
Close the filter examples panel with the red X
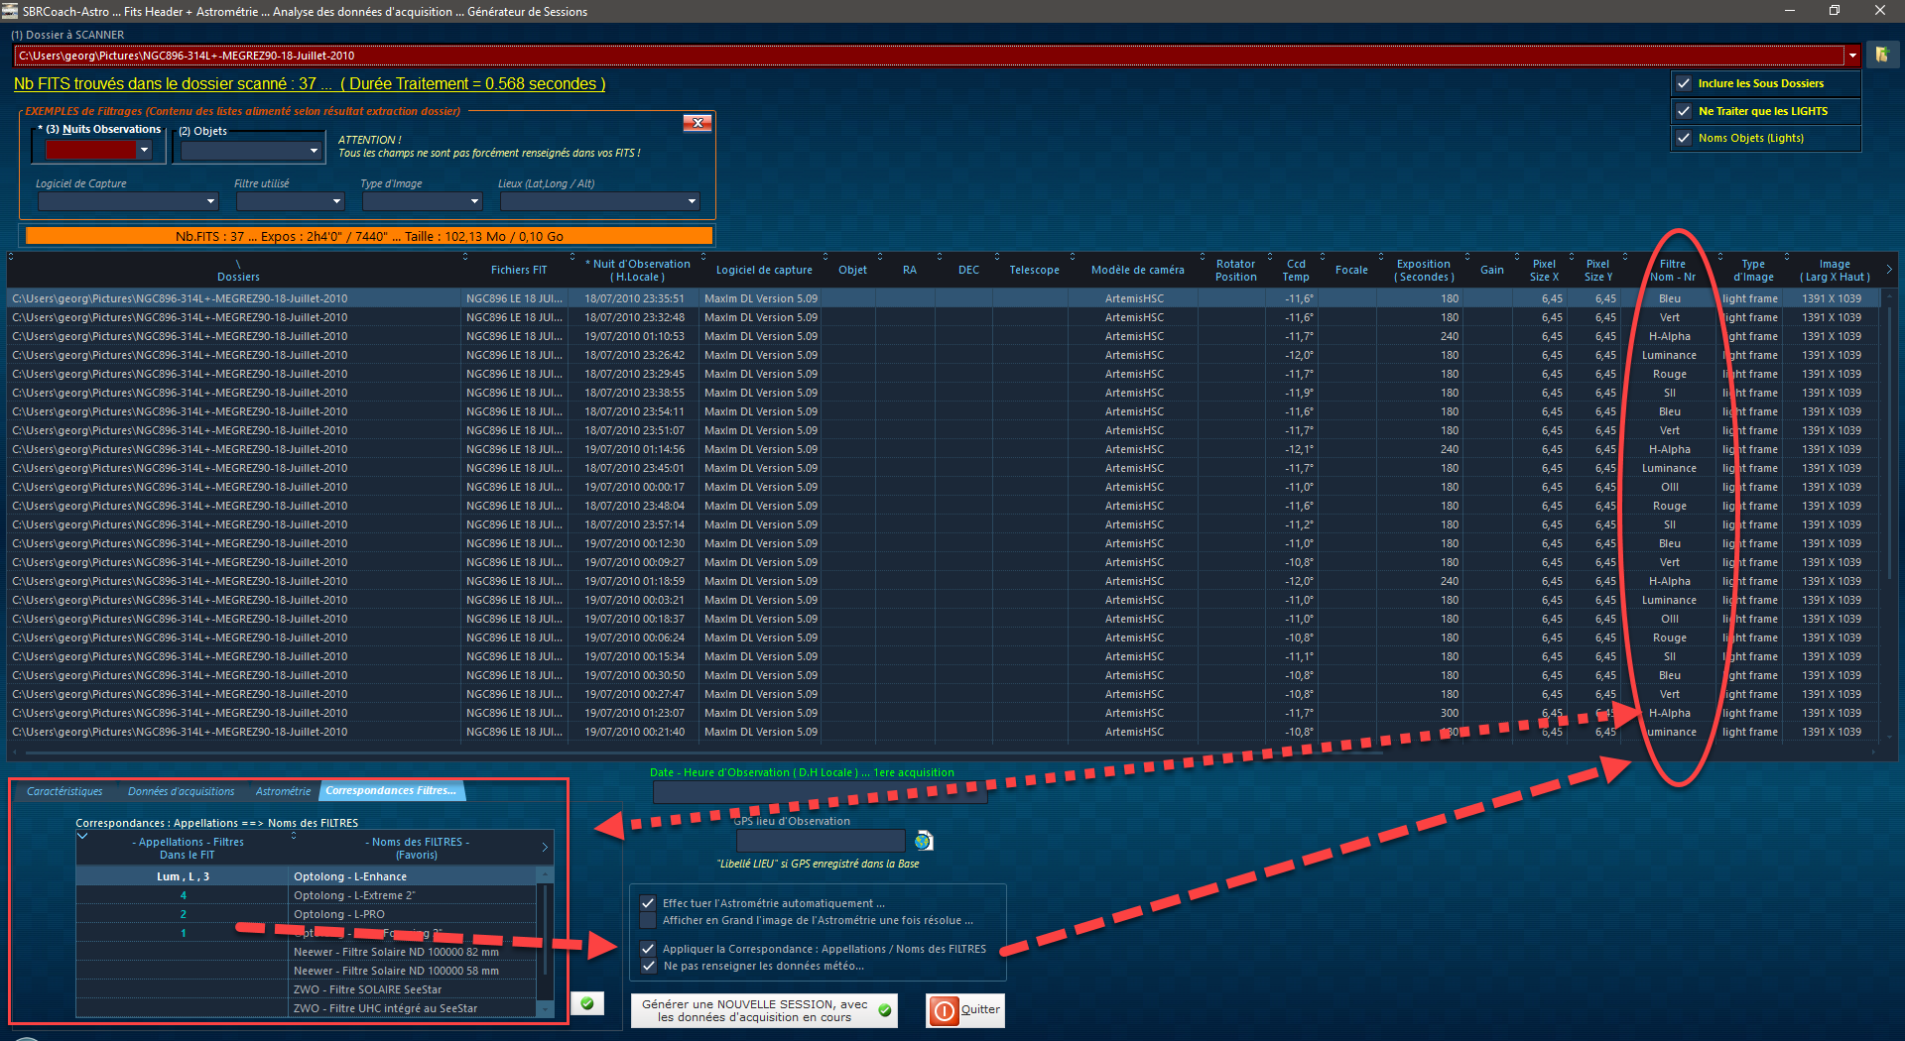click(x=698, y=123)
